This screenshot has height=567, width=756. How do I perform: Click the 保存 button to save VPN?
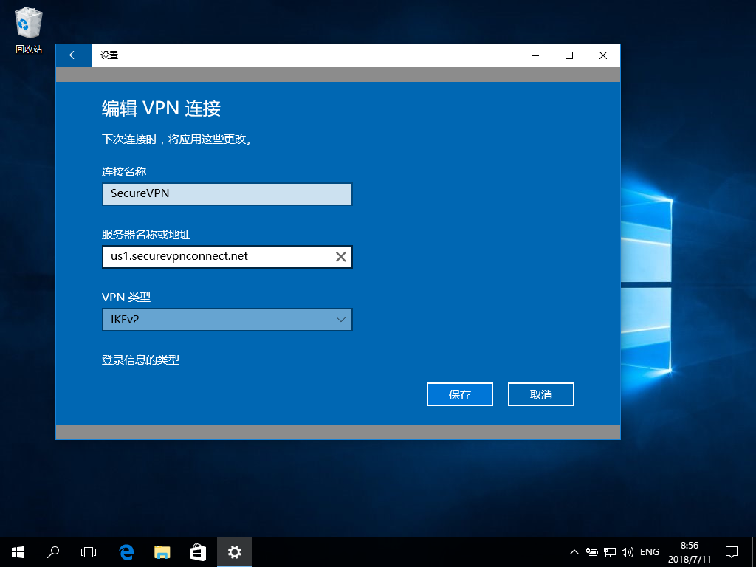459,394
